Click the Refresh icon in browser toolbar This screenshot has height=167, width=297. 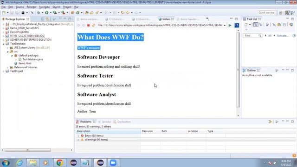[x=93, y=25]
